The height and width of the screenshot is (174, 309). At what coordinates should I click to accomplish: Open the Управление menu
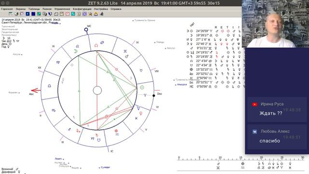(x=62, y=9)
